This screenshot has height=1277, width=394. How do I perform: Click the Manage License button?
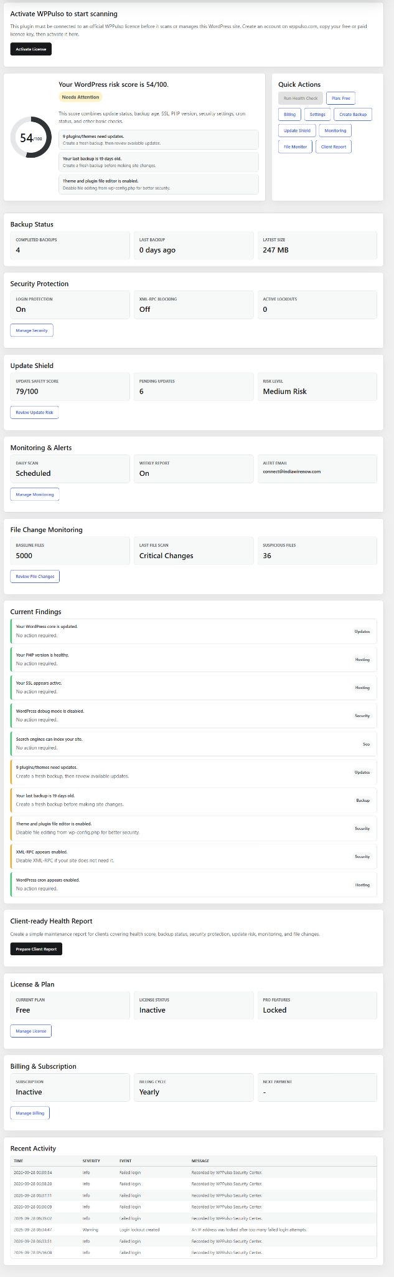[31, 1031]
